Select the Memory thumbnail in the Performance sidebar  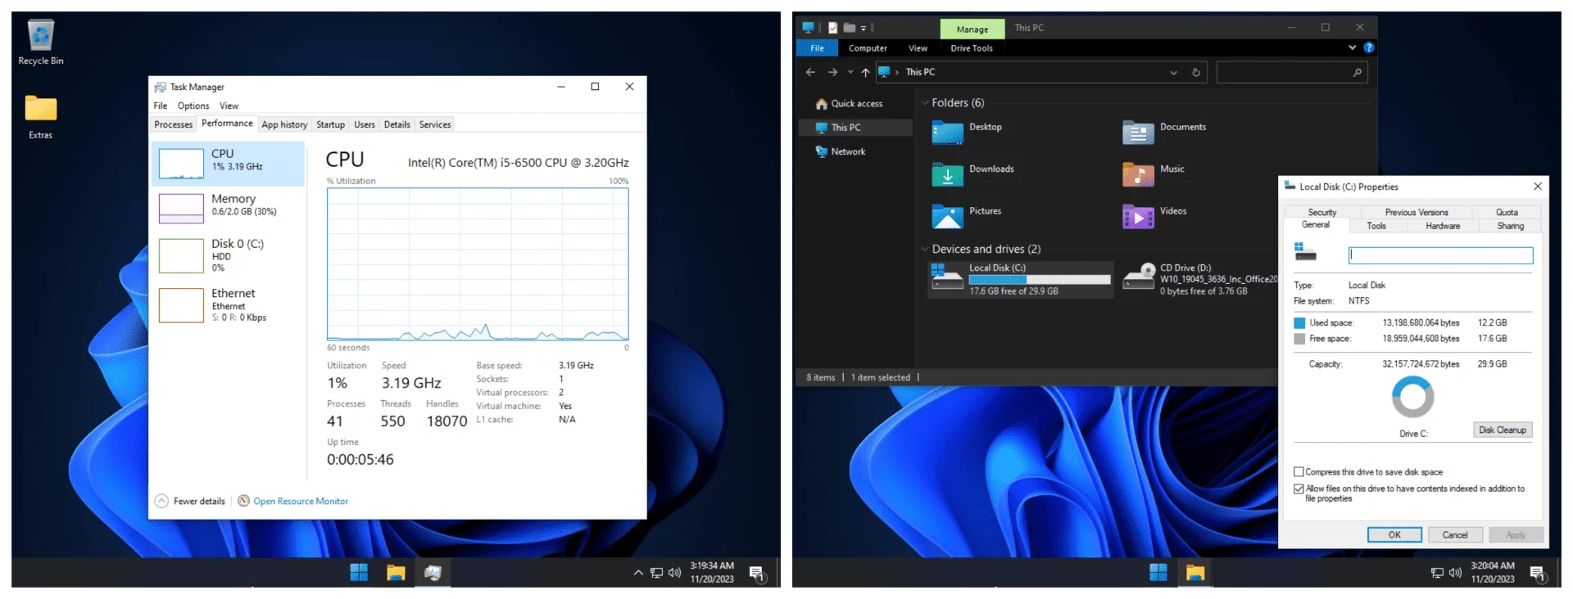click(x=181, y=209)
